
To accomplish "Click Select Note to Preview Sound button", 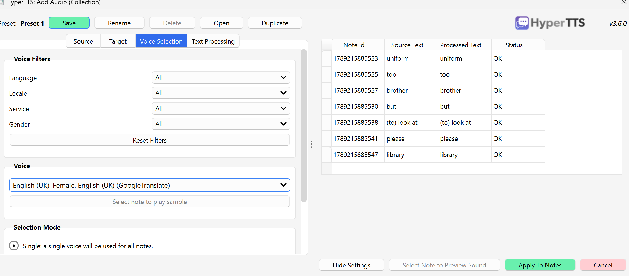I will (x=445, y=265).
